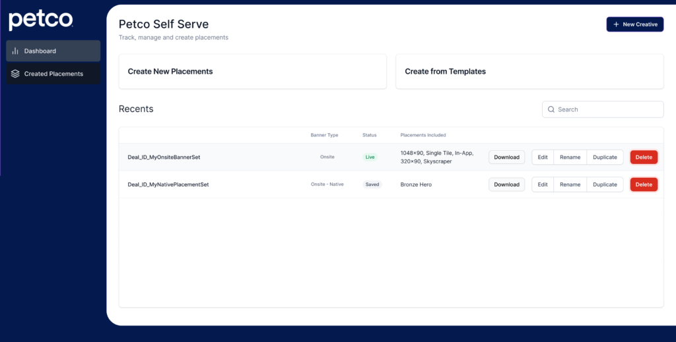The height and width of the screenshot is (342, 676).
Task: Open Created Placements in the sidebar
Action: [x=53, y=74]
